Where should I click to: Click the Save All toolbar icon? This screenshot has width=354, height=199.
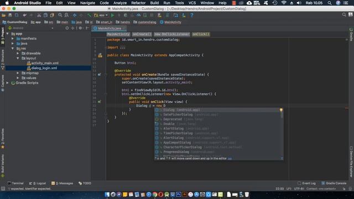coord(10,15)
